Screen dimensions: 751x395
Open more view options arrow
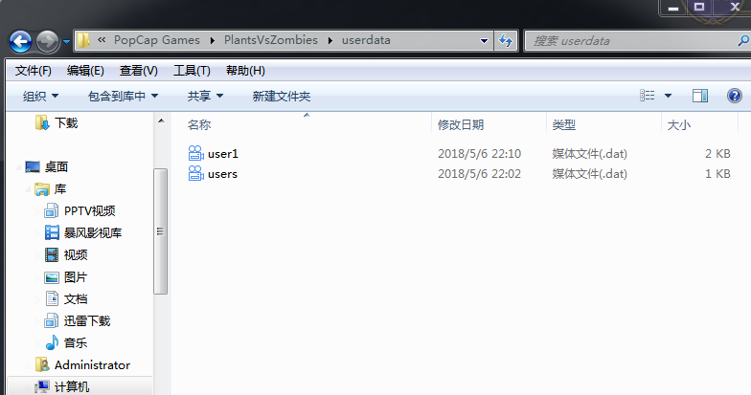[x=668, y=96]
